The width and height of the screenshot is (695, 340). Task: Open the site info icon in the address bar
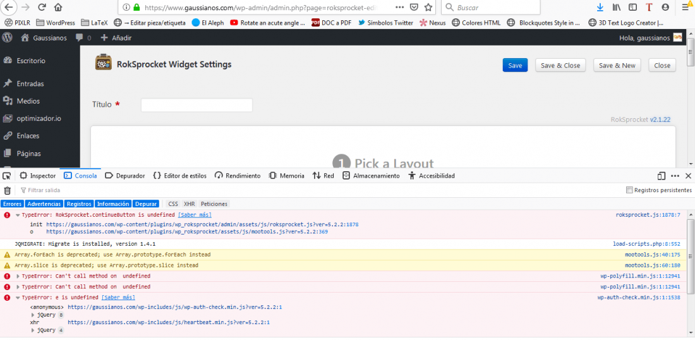pos(126,7)
